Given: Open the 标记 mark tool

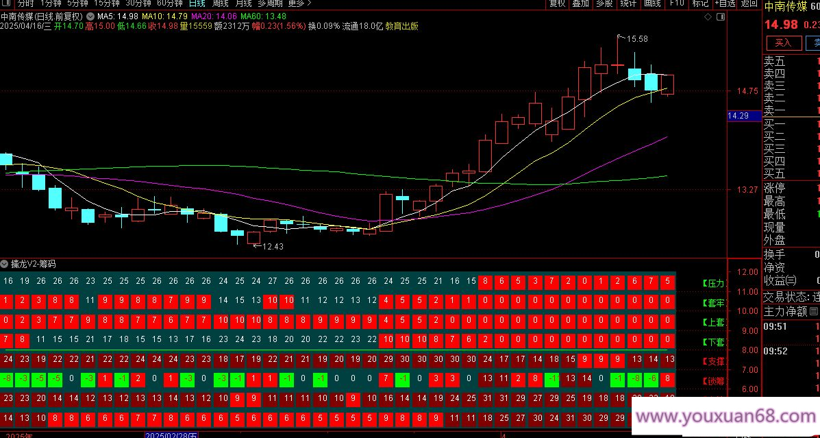Looking at the screenshot, I should 700,3.
